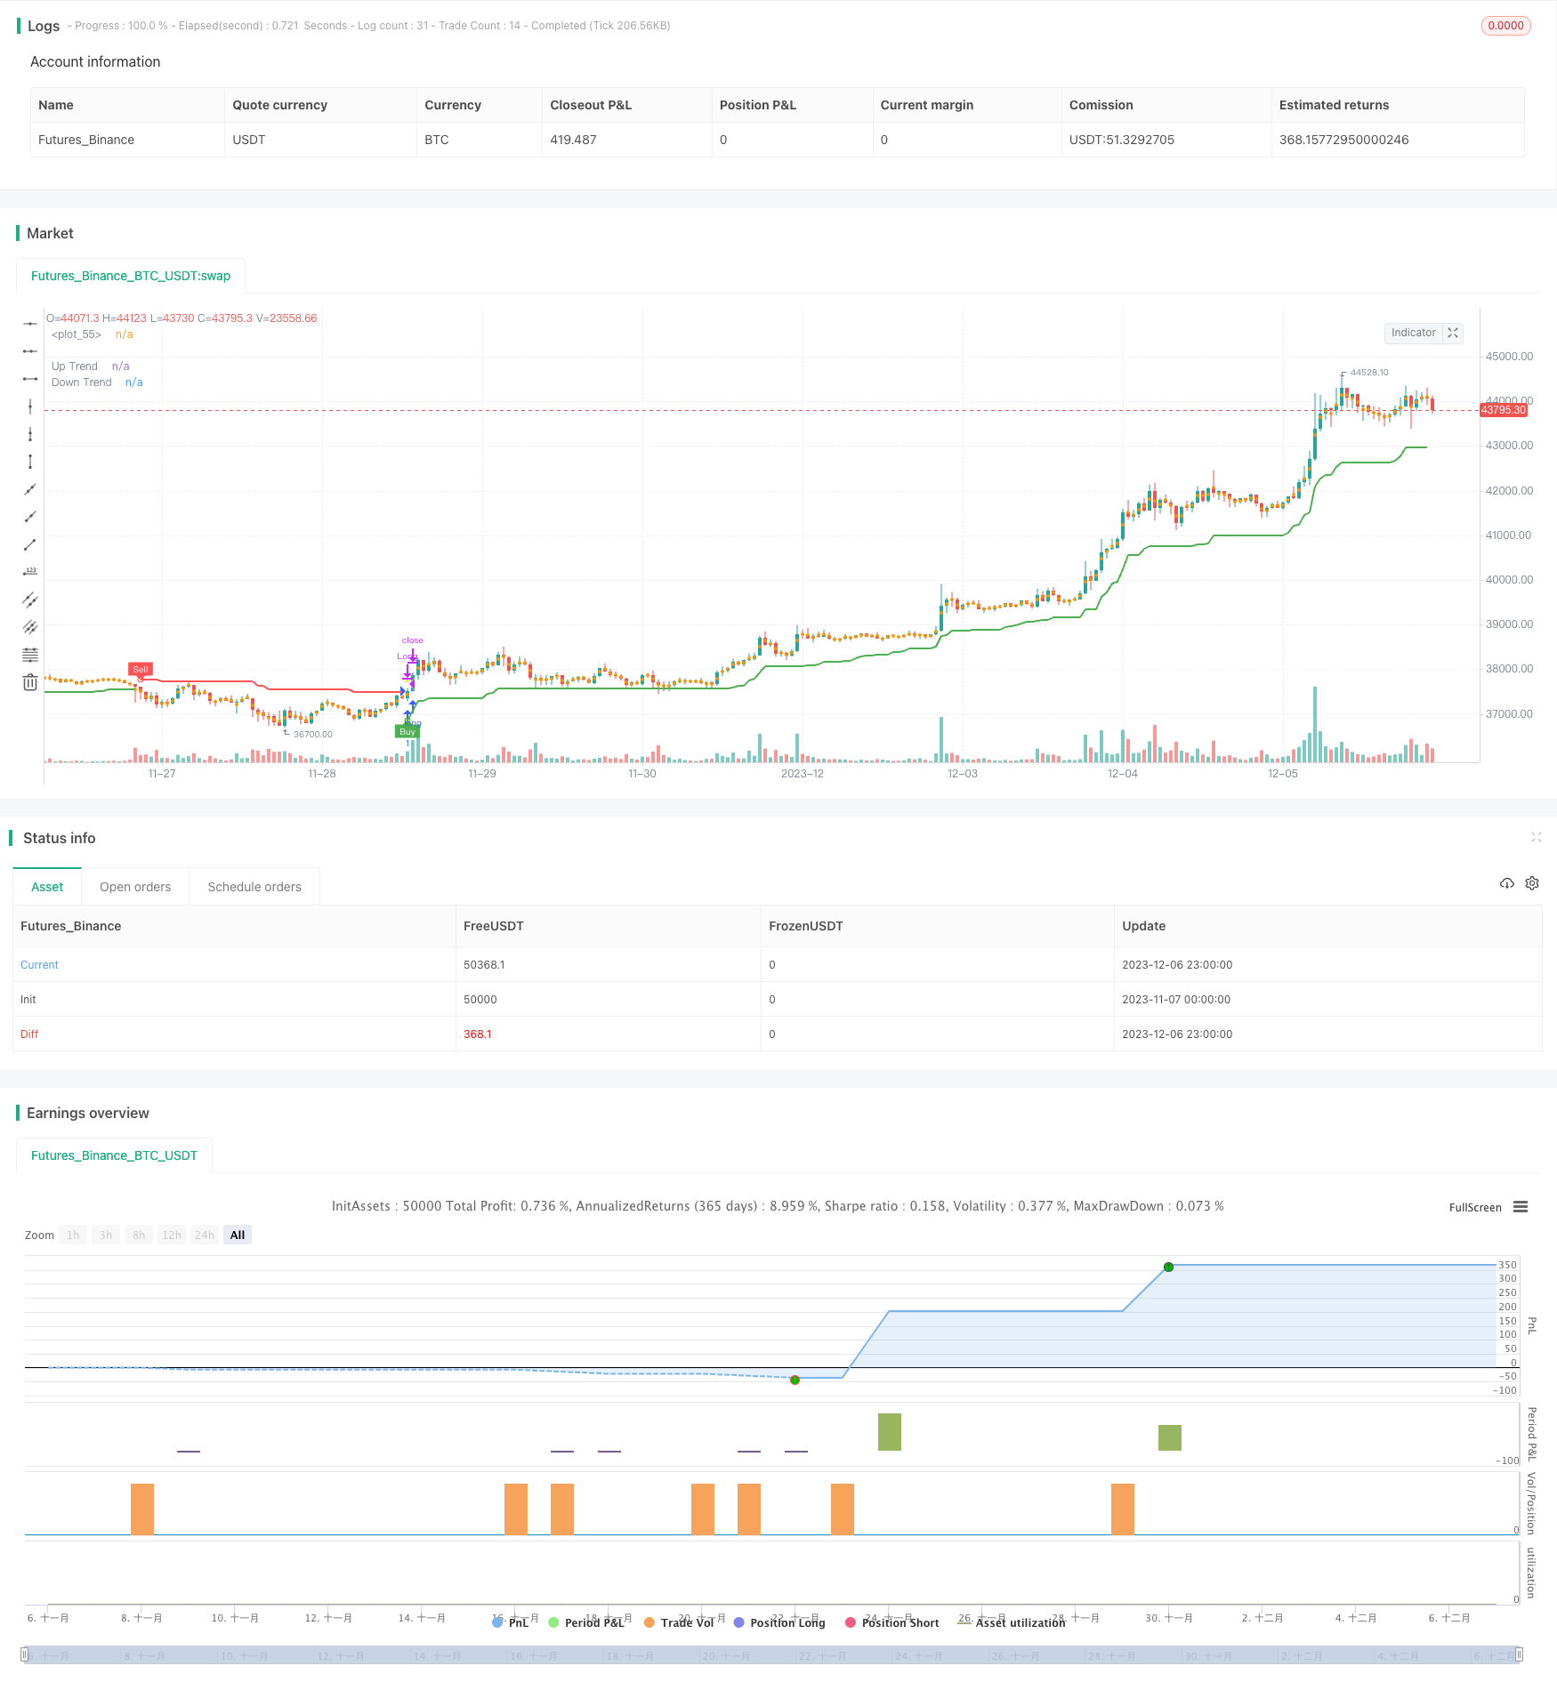Switch to the Open orders tab

pos(135,886)
